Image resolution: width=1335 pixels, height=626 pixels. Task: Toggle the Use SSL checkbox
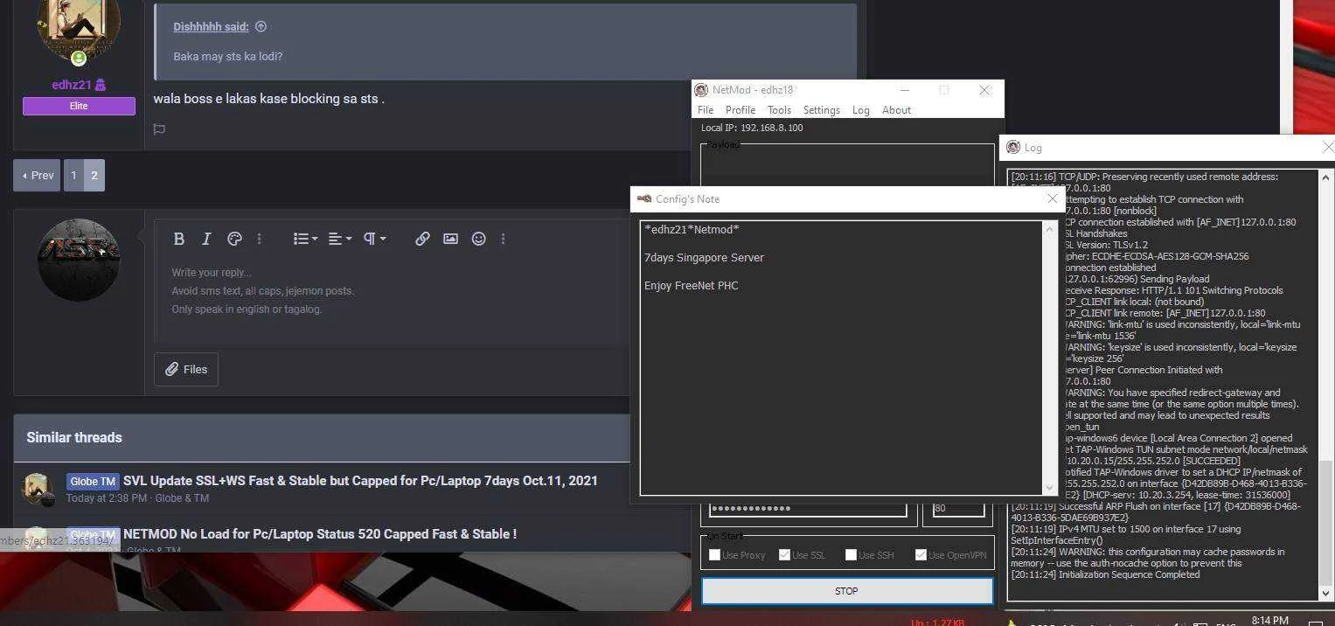tap(784, 555)
